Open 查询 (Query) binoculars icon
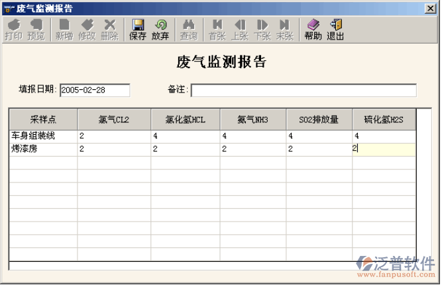Viewport: 442px width, 285px height. 188,30
